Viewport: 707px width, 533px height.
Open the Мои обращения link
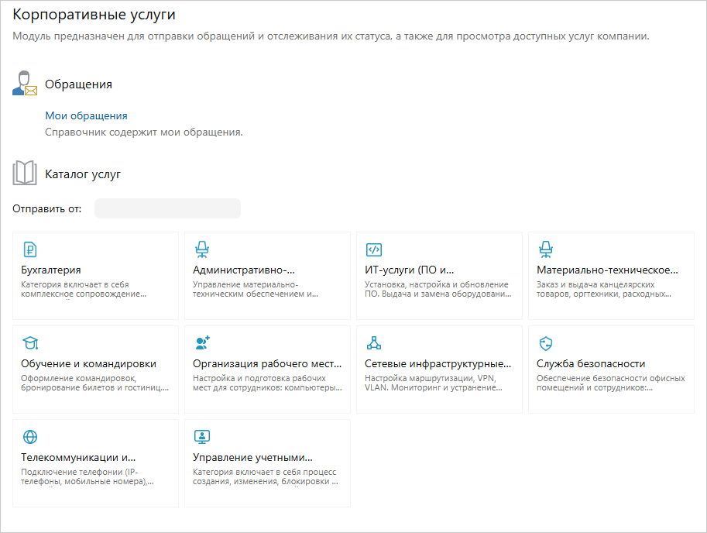86,116
